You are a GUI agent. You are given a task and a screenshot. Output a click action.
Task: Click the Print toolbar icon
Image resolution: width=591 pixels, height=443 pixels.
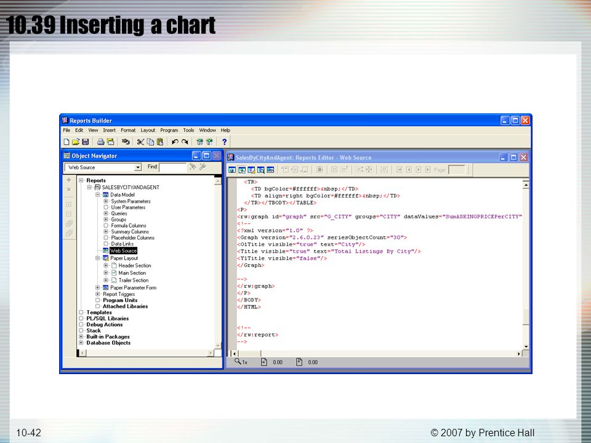click(100, 142)
